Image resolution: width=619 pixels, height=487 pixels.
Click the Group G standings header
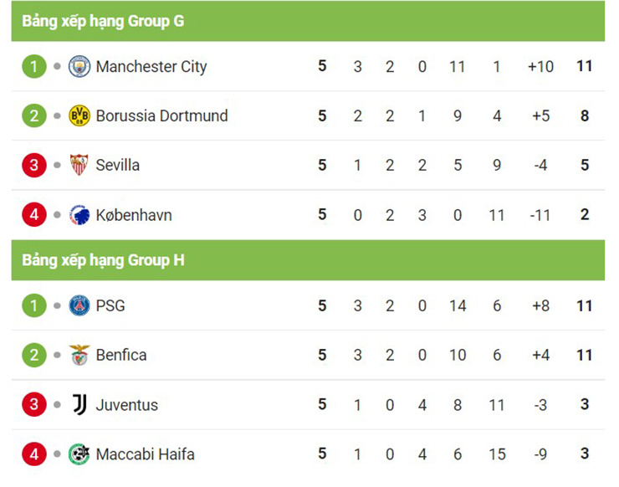(308, 21)
